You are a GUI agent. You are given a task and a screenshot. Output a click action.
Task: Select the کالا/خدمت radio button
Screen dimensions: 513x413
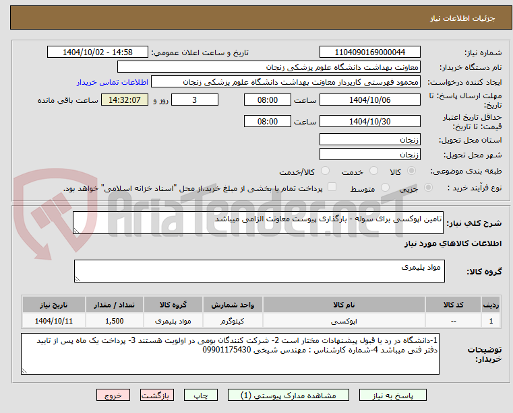click(325, 171)
